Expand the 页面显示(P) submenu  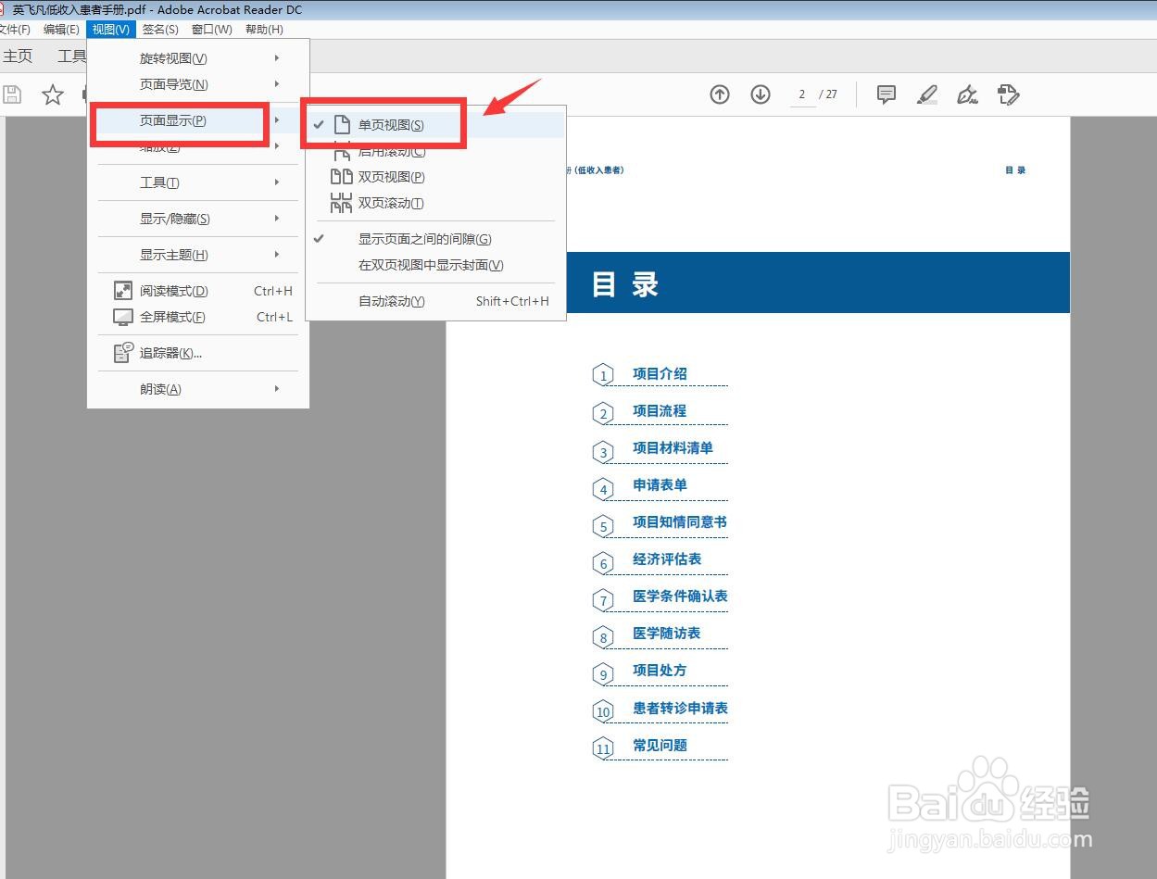[198, 120]
